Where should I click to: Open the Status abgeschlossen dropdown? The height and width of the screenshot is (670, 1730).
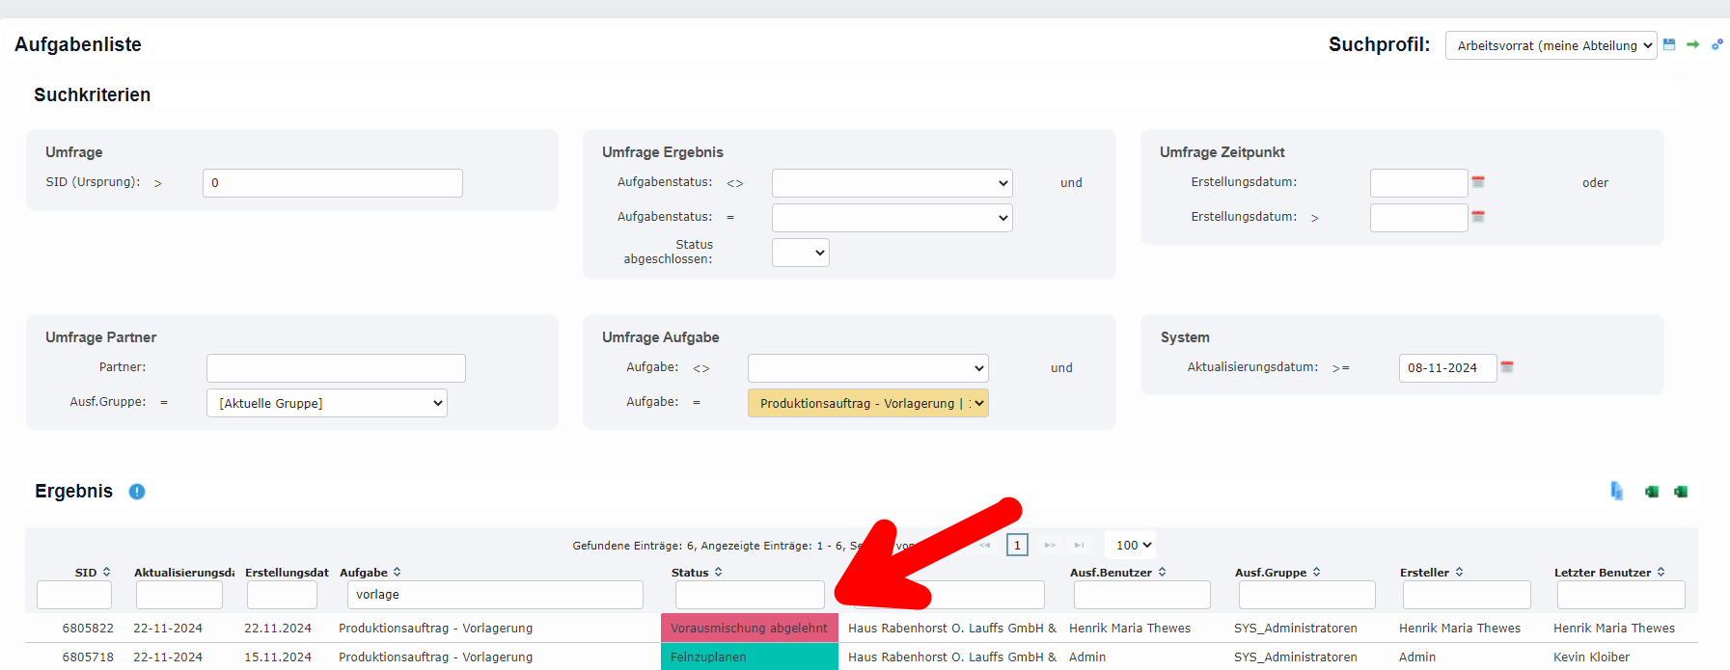[x=800, y=253]
